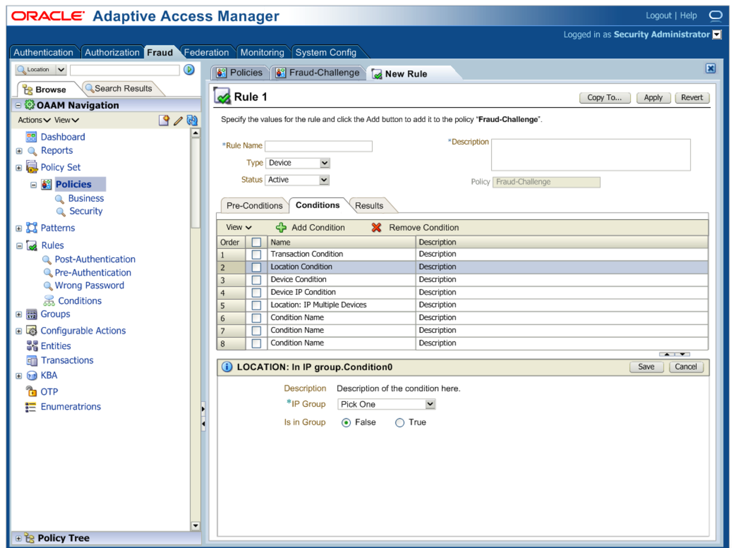Click the Configurable Actions icon
Screen dimensions: 732x548
32,330
